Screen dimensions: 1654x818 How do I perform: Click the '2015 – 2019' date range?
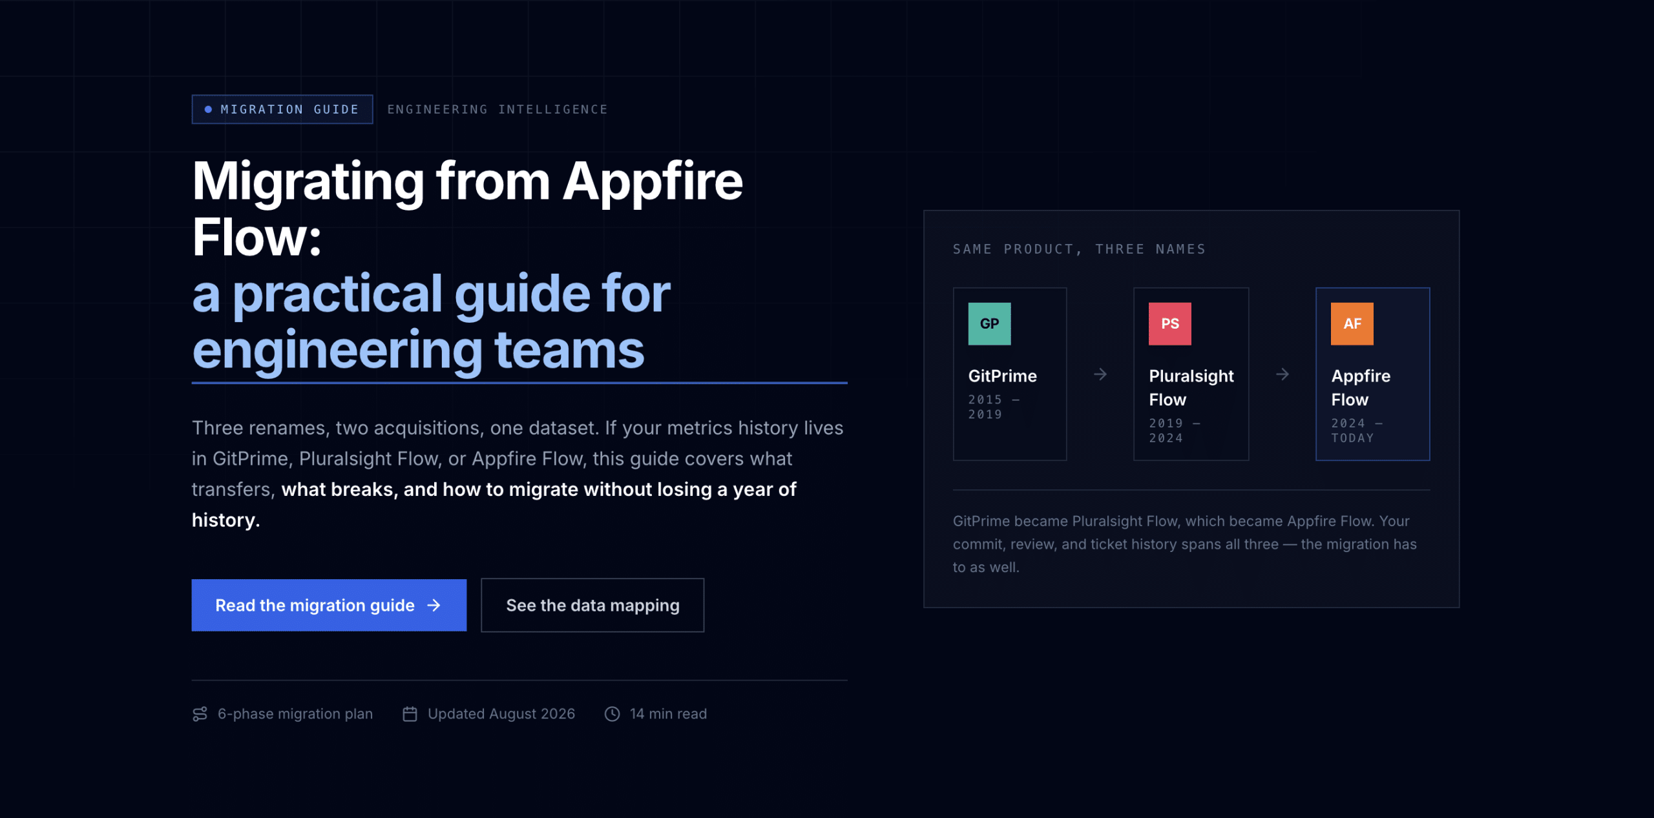(x=994, y=407)
